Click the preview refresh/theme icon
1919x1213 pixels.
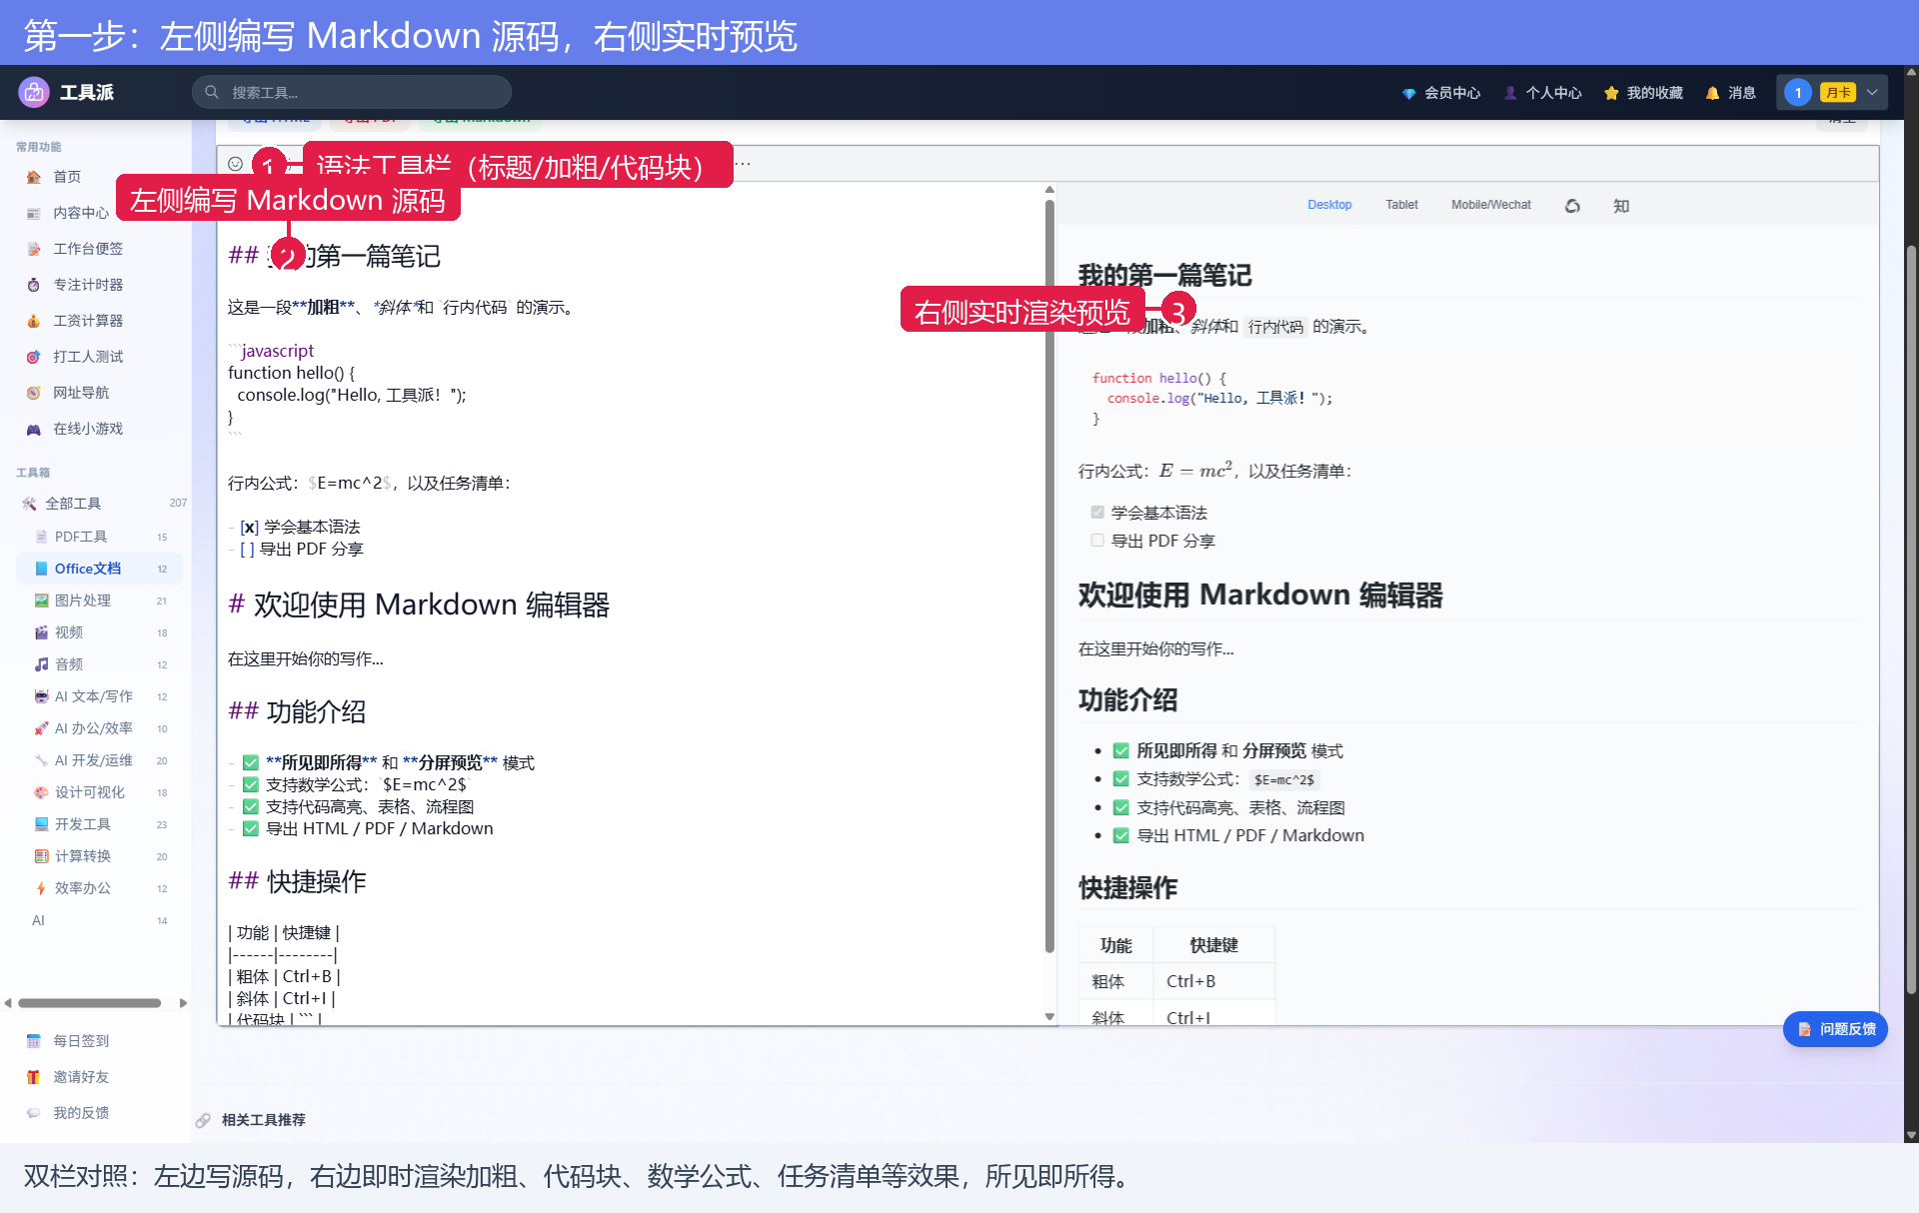(x=1572, y=206)
